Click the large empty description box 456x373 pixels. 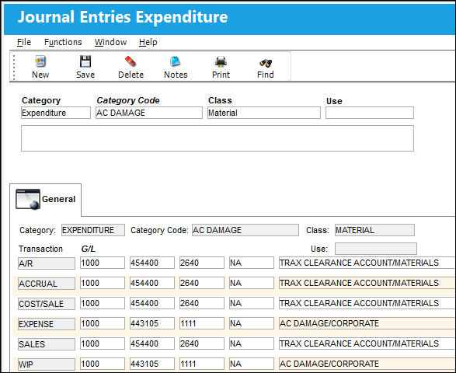218,138
